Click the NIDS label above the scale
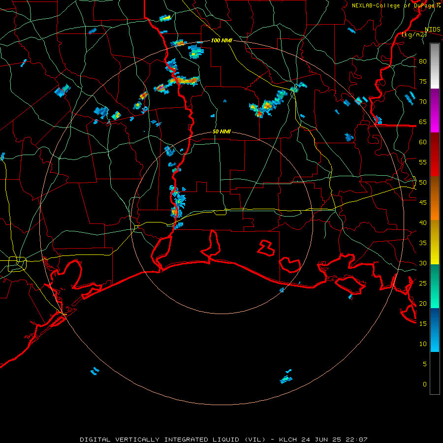The width and height of the screenshot is (443, 443). [432, 30]
